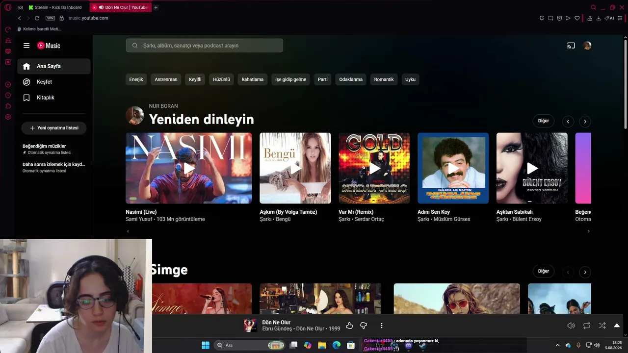Image resolution: width=628 pixels, height=353 pixels.
Task: Select the Romantik mood chip
Action: coord(384,79)
